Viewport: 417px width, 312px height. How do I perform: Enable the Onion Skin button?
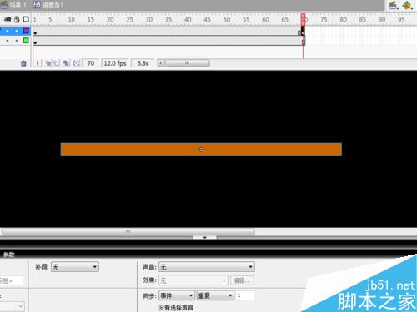pos(48,63)
